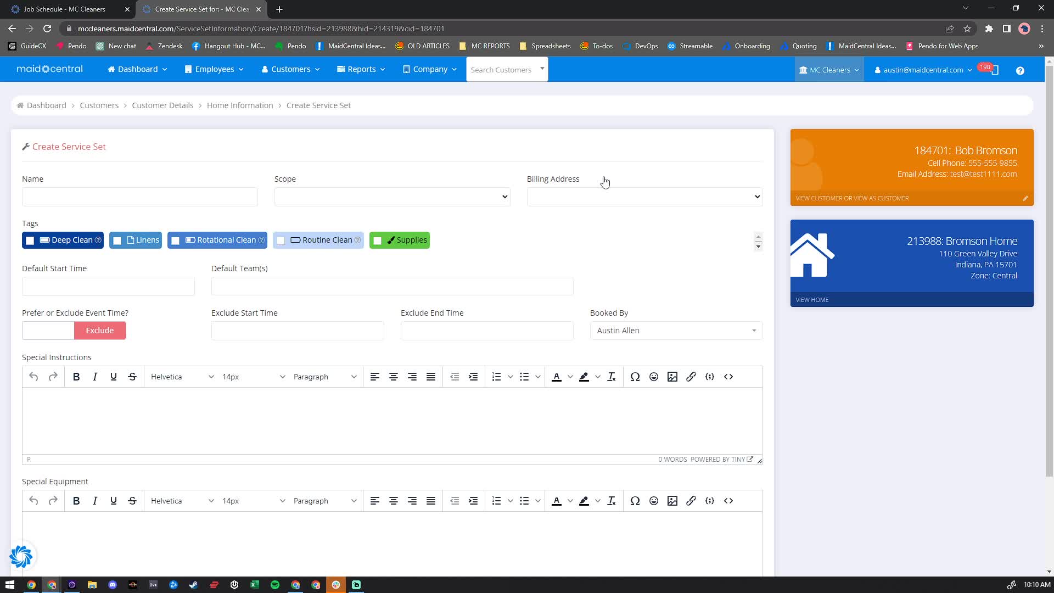1054x593 pixels.
Task: Click Home Information breadcrumb link
Action: [240, 105]
